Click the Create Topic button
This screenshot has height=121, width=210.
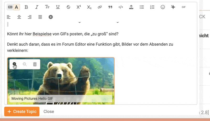click(22, 112)
